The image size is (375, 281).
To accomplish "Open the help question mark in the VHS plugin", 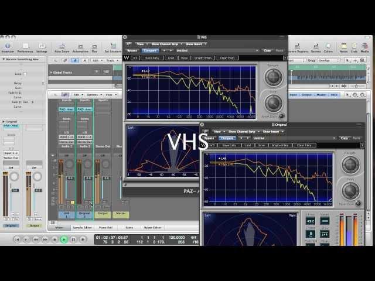I will coord(285,58).
